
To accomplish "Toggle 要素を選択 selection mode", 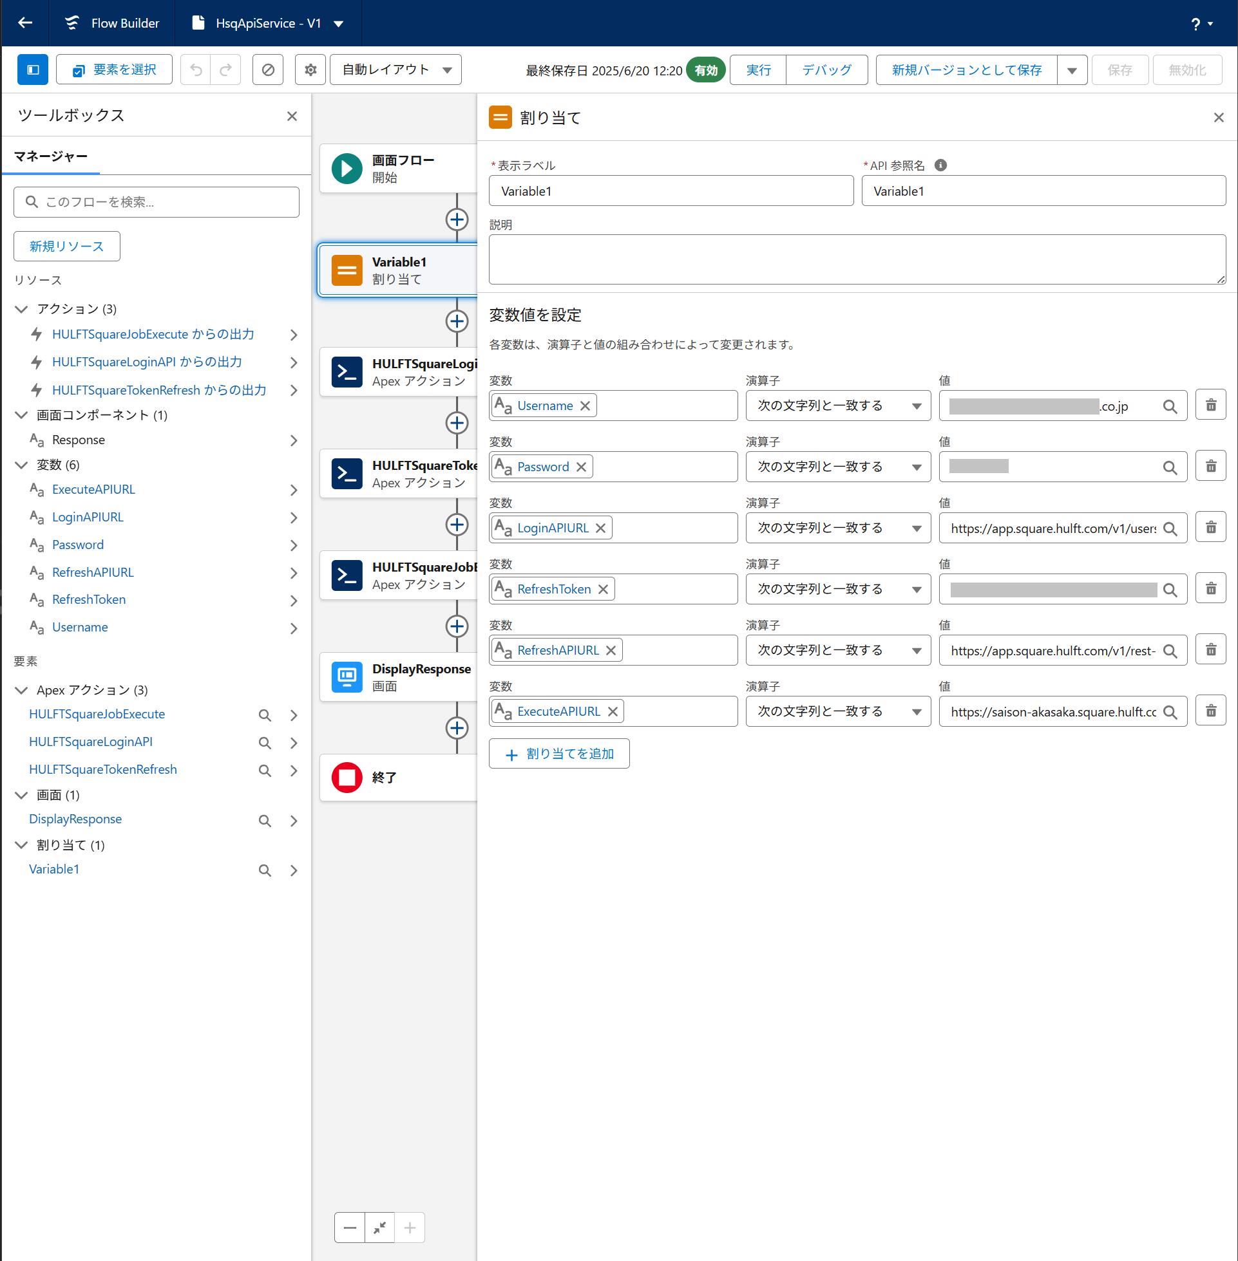I will pos(115,70).
